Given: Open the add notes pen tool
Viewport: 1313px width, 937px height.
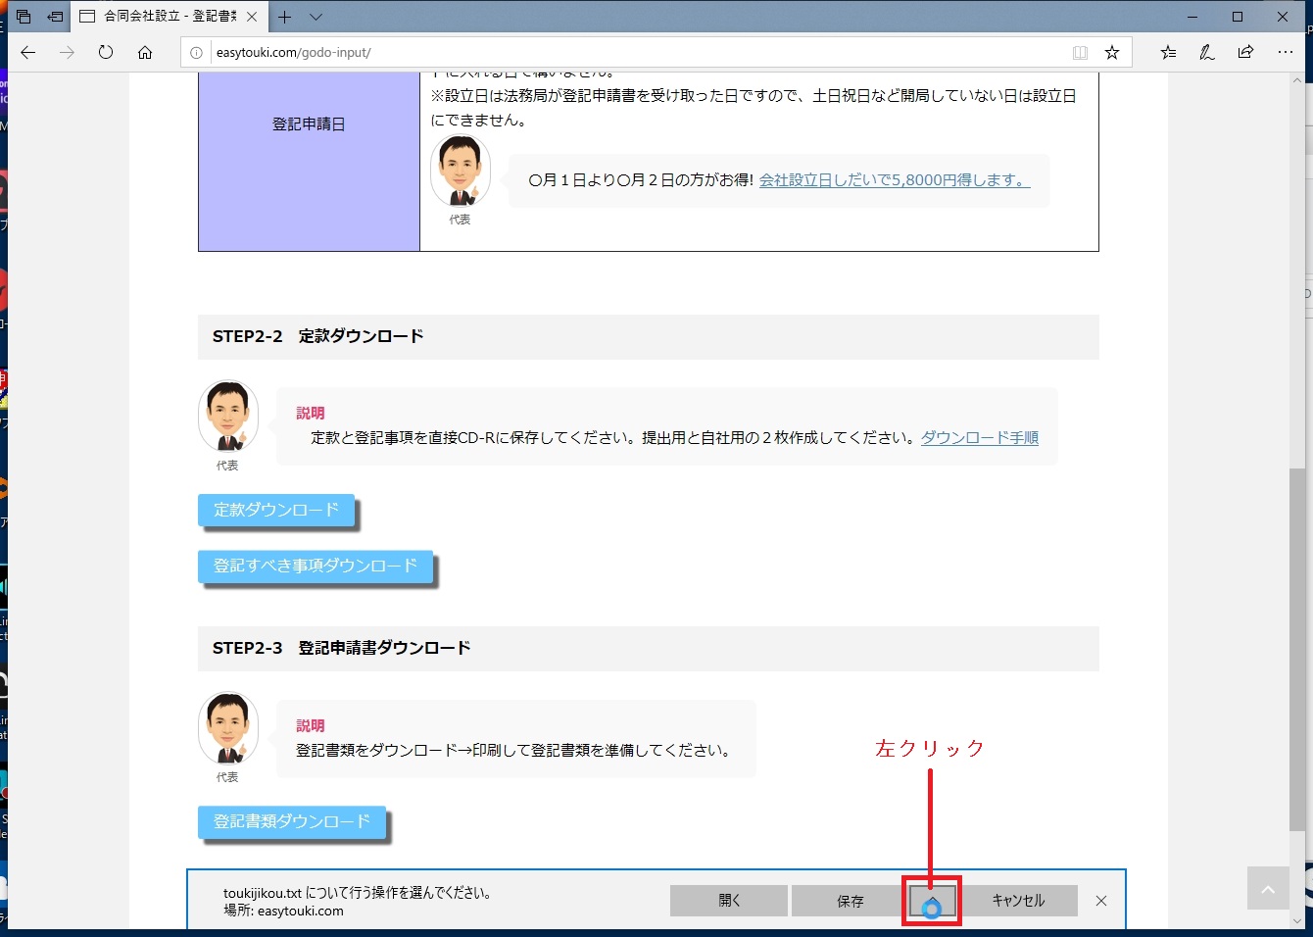Looking at the screenshot, I should (x=1207, y=53).
